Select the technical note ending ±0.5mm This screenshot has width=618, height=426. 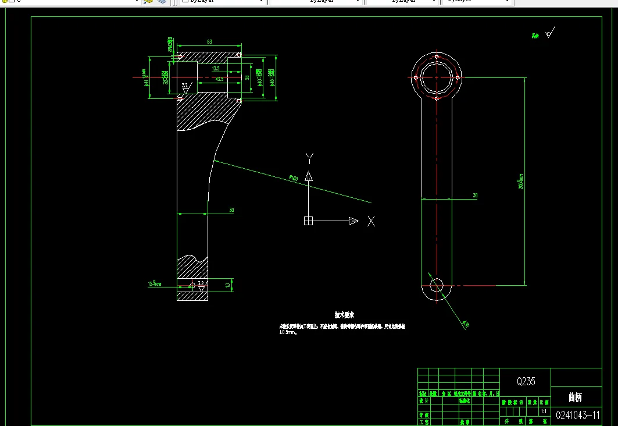[342, 329]
